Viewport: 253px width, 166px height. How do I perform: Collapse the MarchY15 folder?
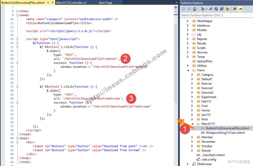(192, 124)
